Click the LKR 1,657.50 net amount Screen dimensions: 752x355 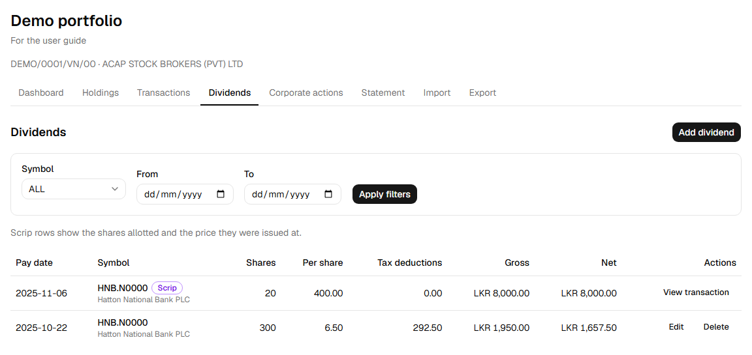pyautogui.click(x=589, y=328)
